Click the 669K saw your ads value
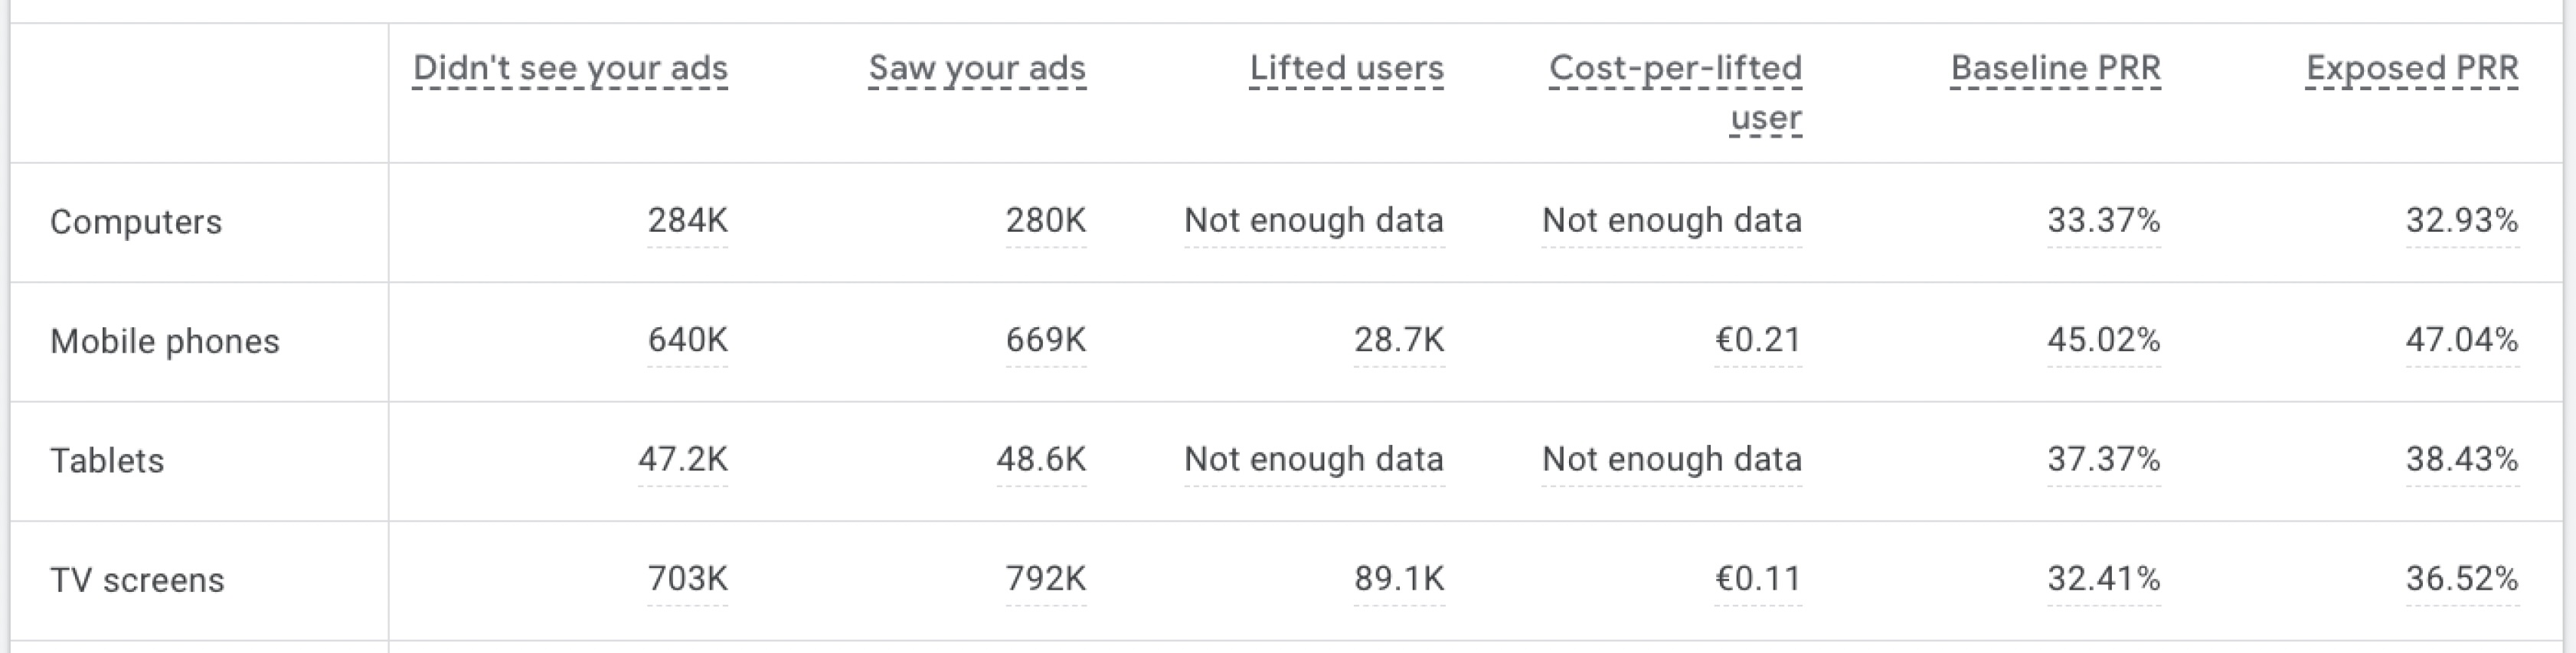2576x653 pixels. pyautogui.click(x=1046, y=339)
